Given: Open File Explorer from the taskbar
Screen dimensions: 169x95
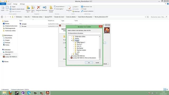Looking at the screenshot, I should click(x=4, y=93).
